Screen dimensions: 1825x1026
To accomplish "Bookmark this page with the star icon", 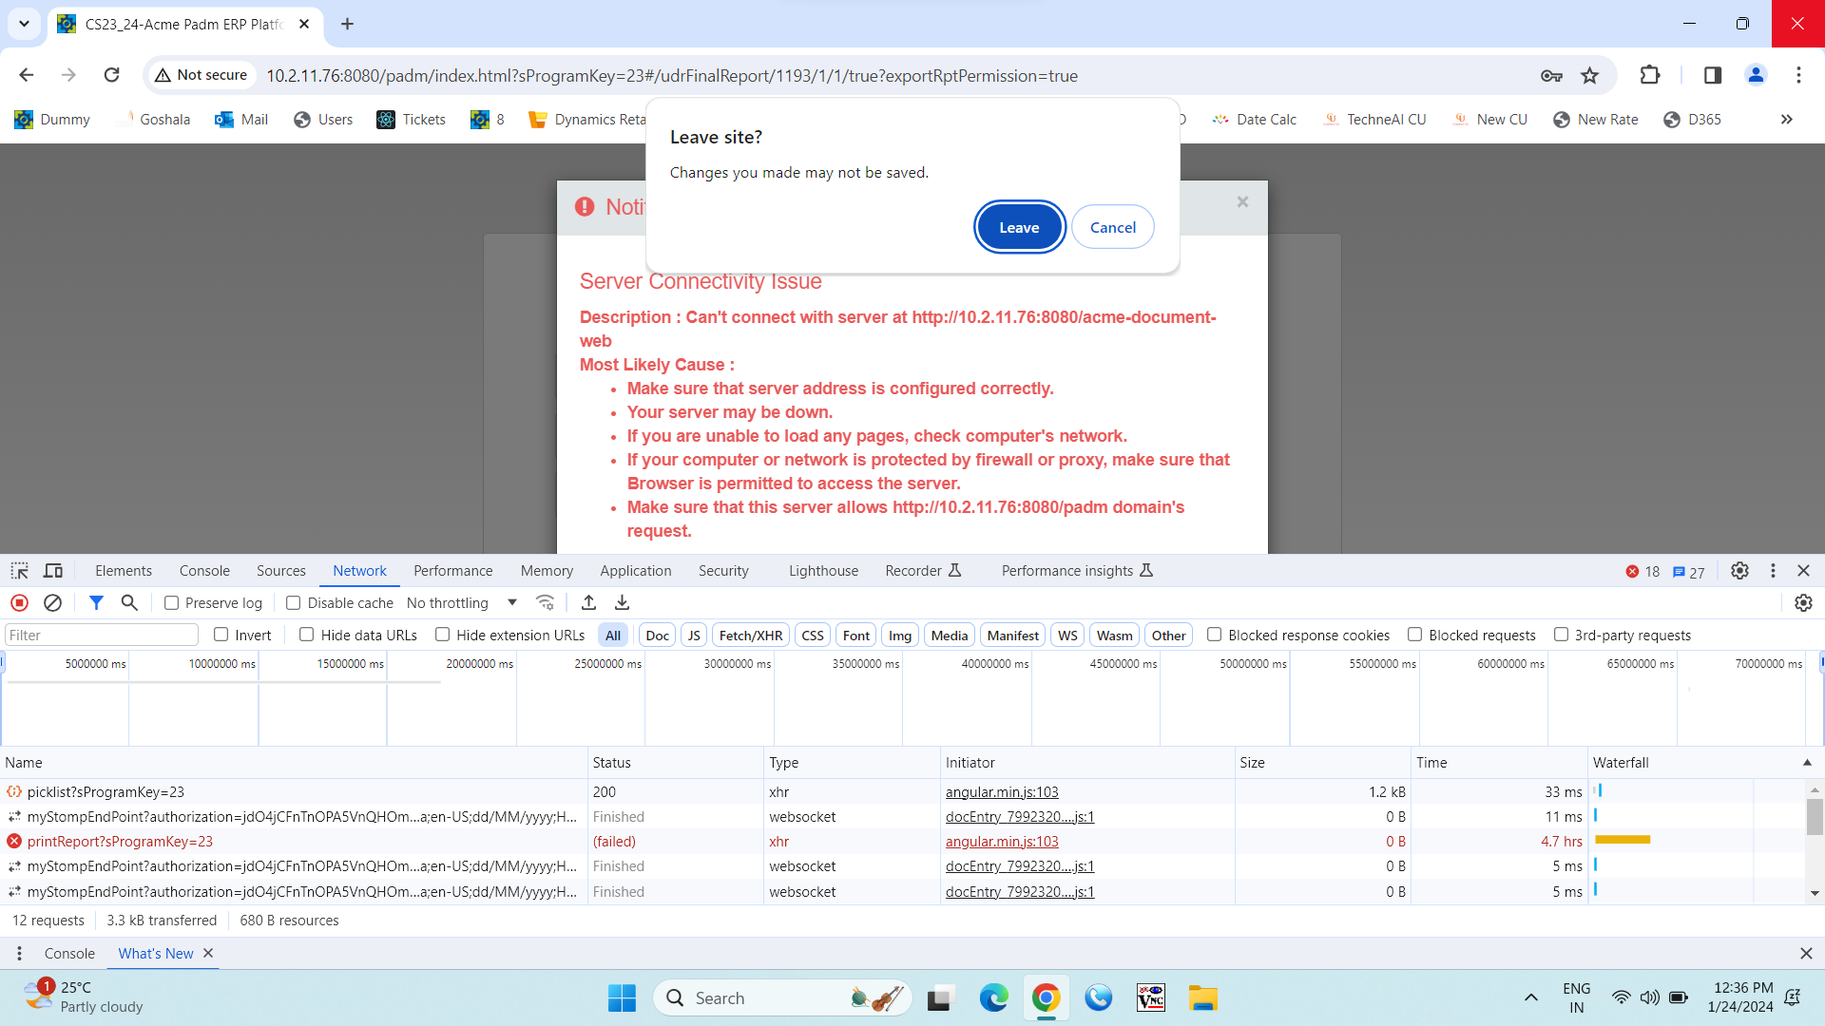I will (x=1589, y=76).
